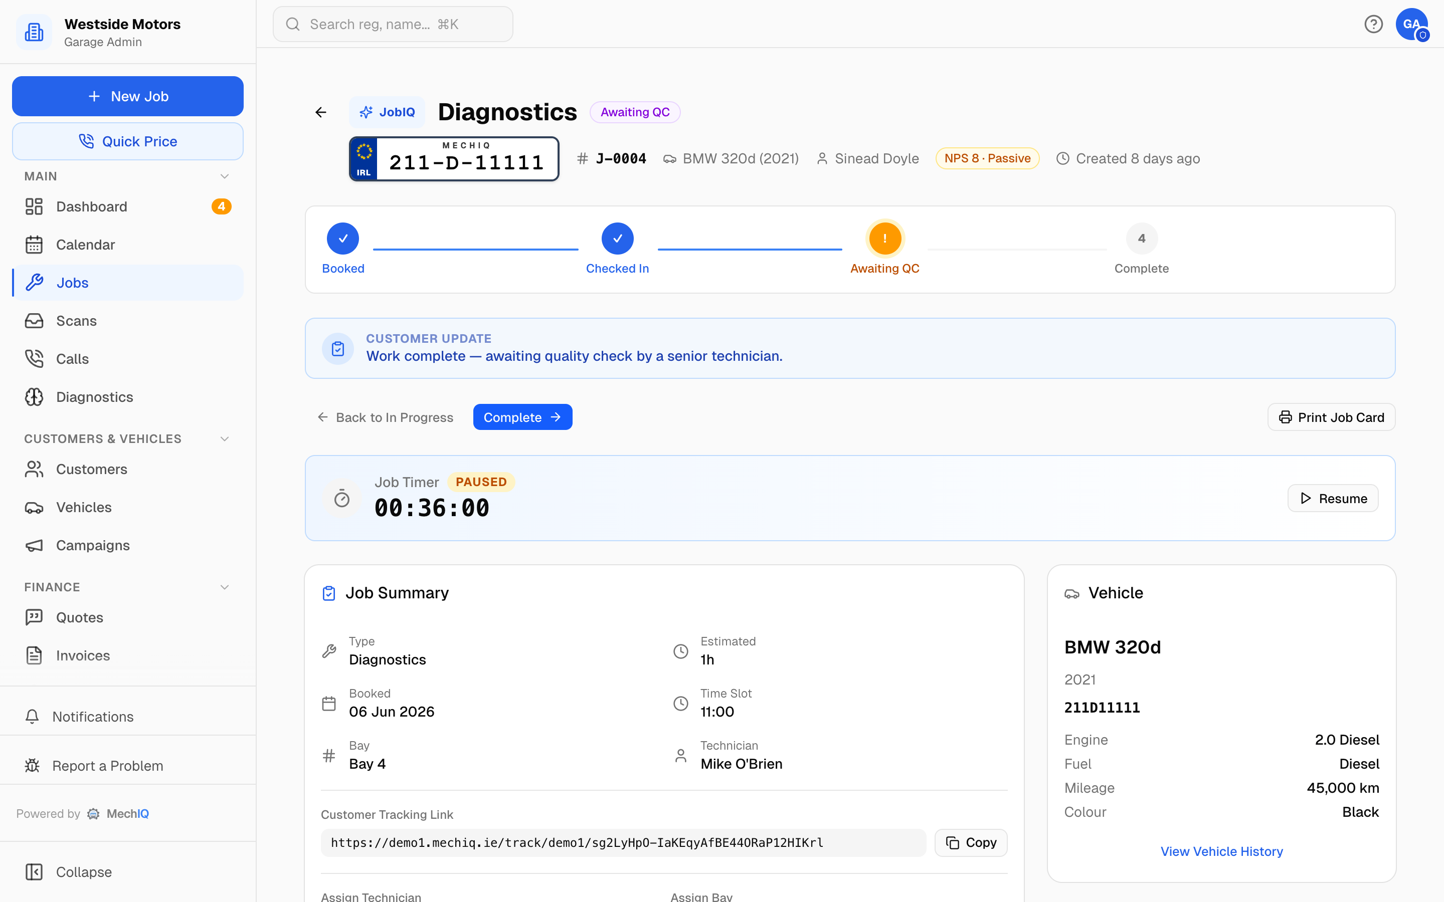Collapse the FINANCE section chevron
Screen dimensions: 1444x902
point(224,587)
